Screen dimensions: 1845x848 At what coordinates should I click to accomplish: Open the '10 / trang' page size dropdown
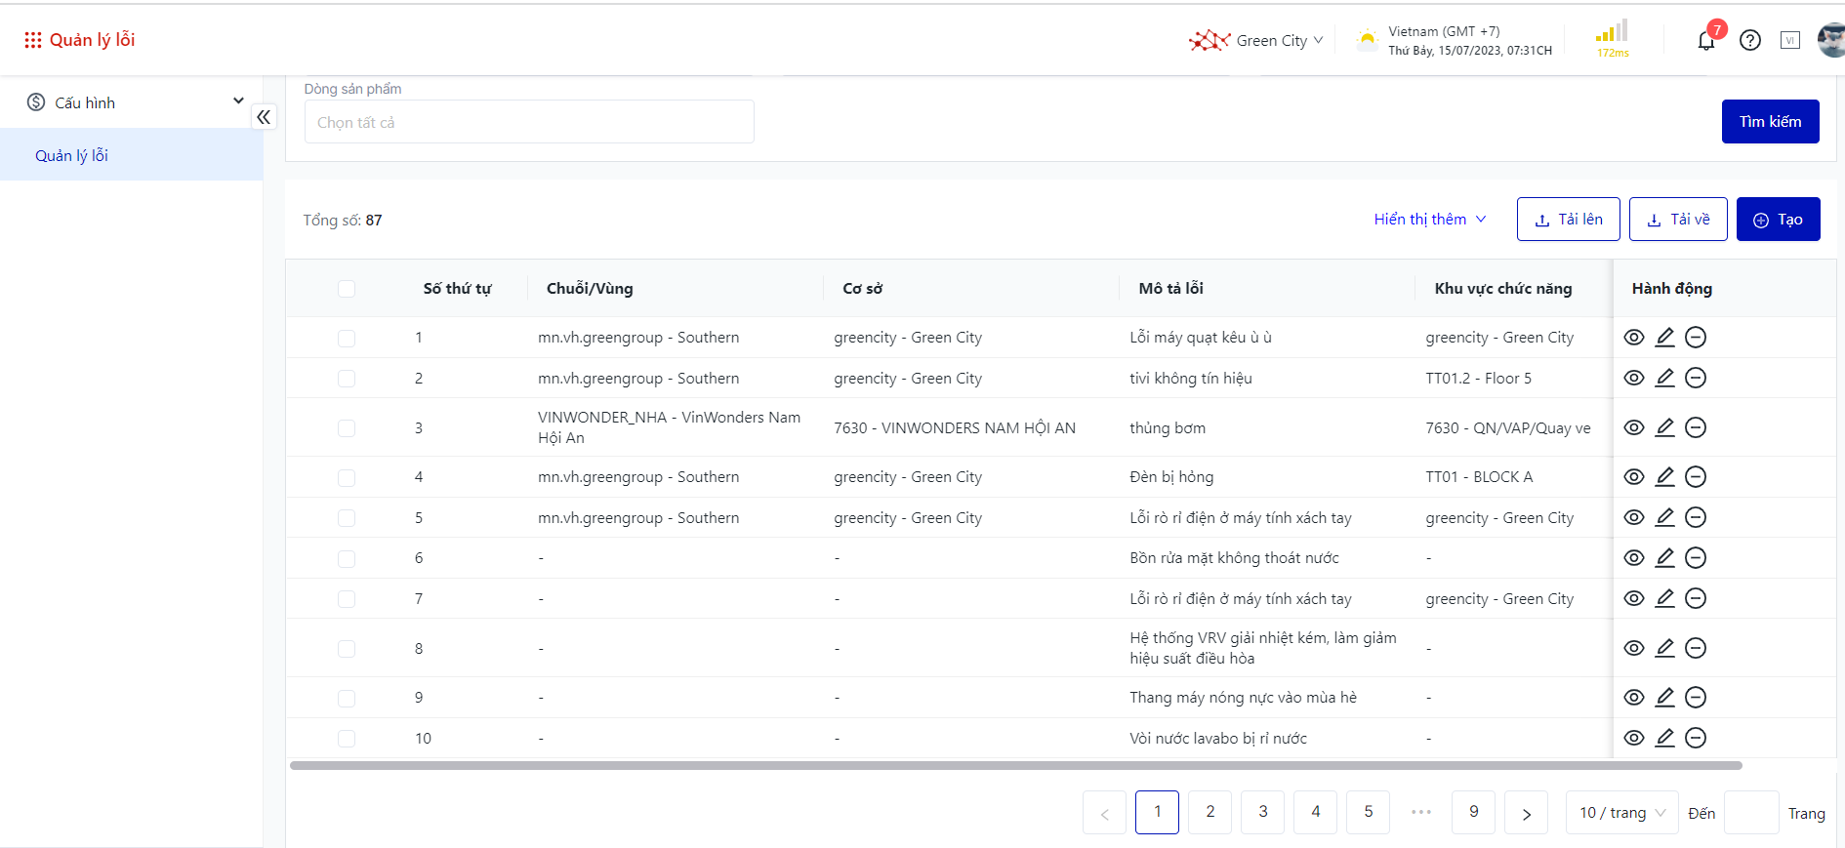pos(1621,813)
